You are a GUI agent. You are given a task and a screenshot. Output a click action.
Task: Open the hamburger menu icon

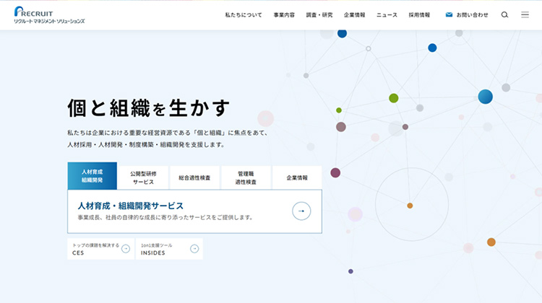(525, 14)
